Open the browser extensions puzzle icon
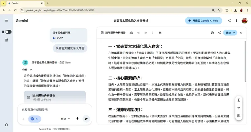Image resolution: width=251 pixels, height=132 pixels. pyautogui.click(x=227, y=10)
